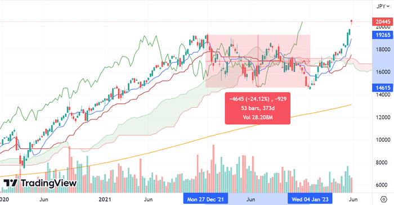The width and height of the screenshot is (394, 205).
Task: Select the 20445 current price label
Action: 383,21
